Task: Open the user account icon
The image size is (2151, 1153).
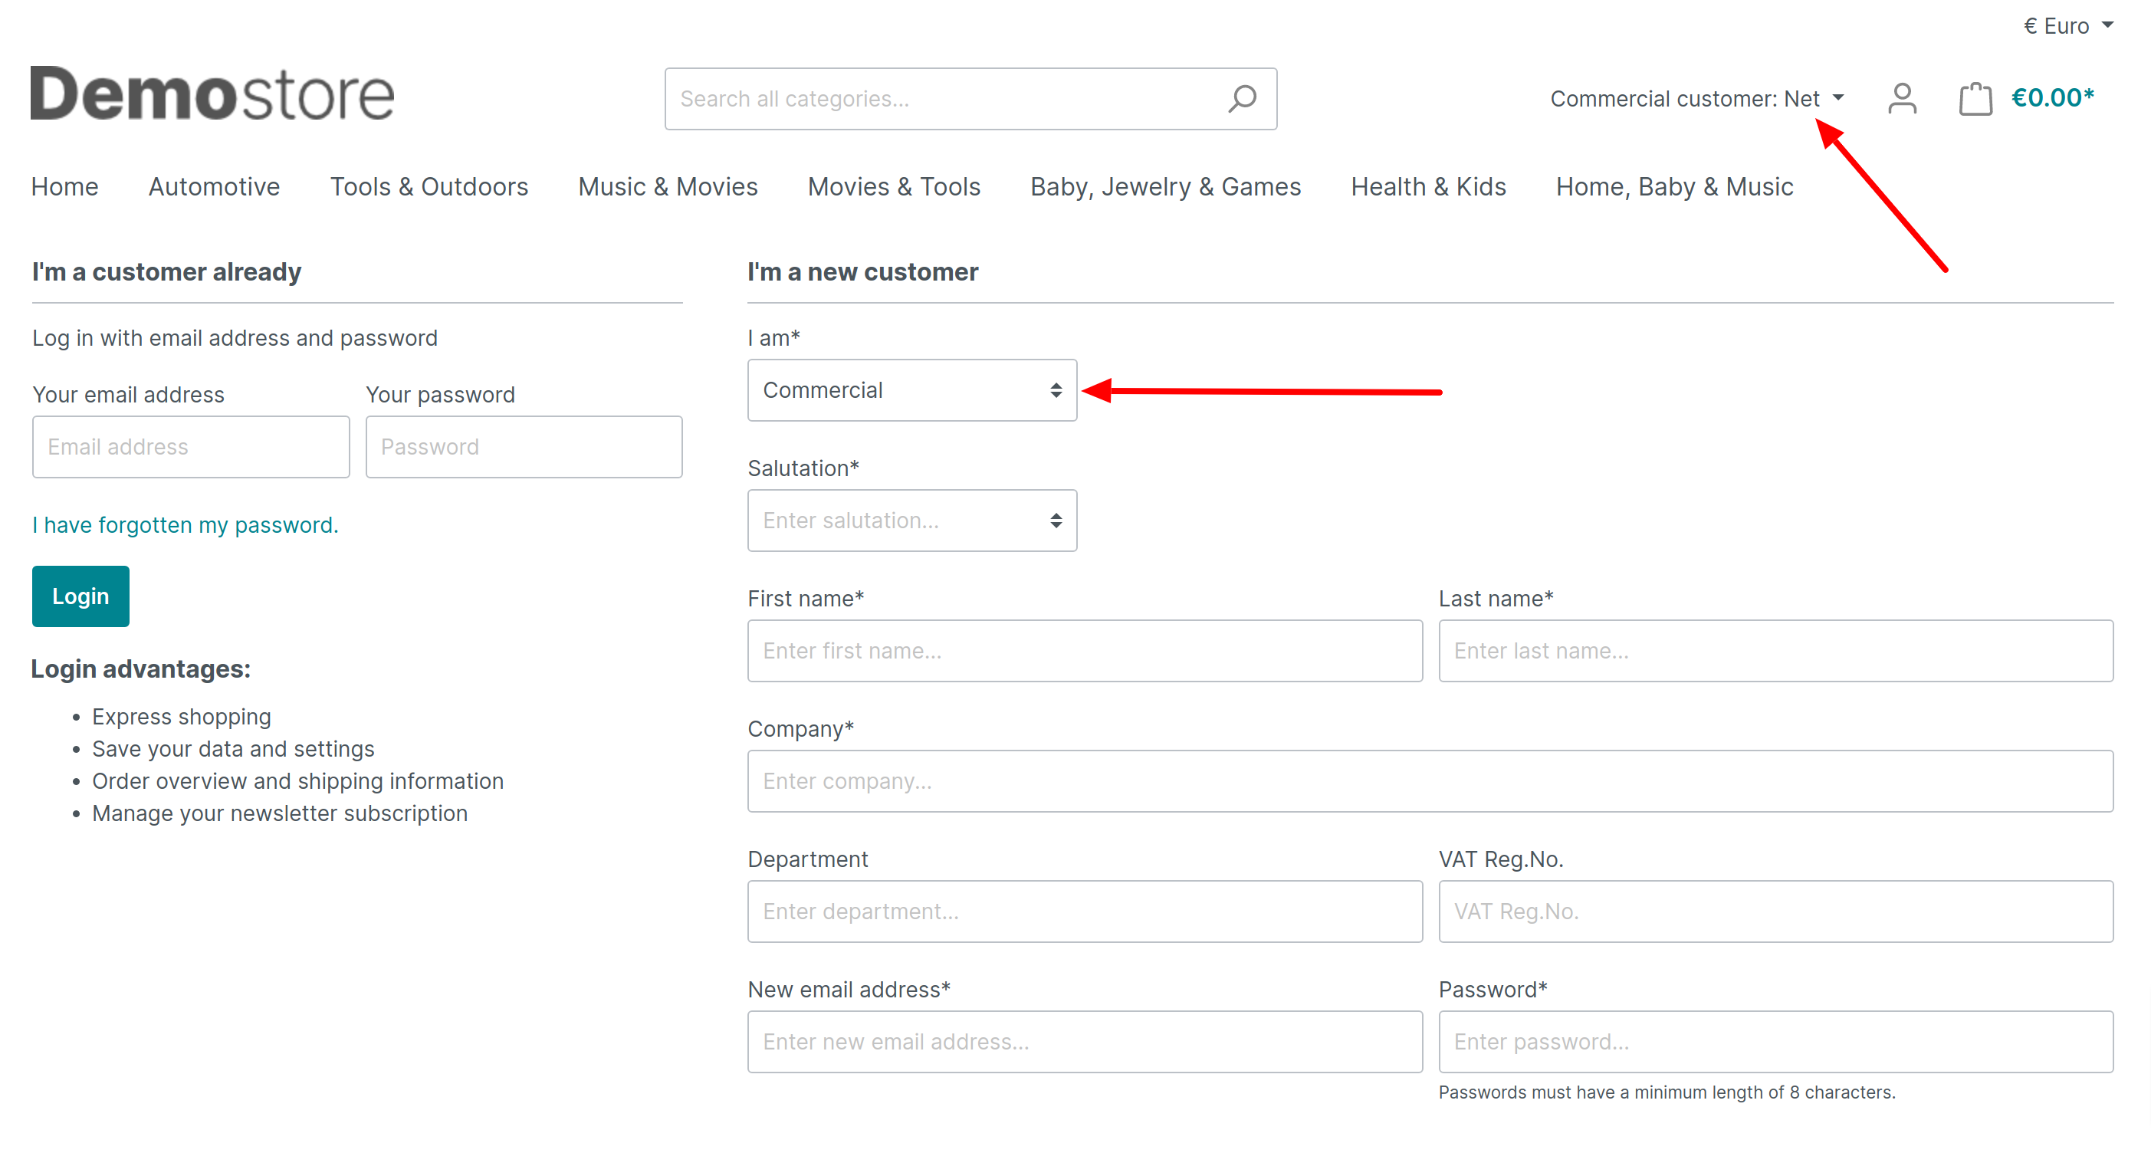Action: point(1901,99)
